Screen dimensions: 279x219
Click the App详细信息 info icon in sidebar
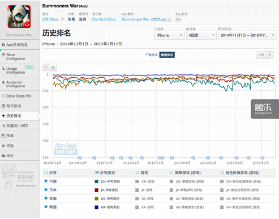(x=3, y=45)
